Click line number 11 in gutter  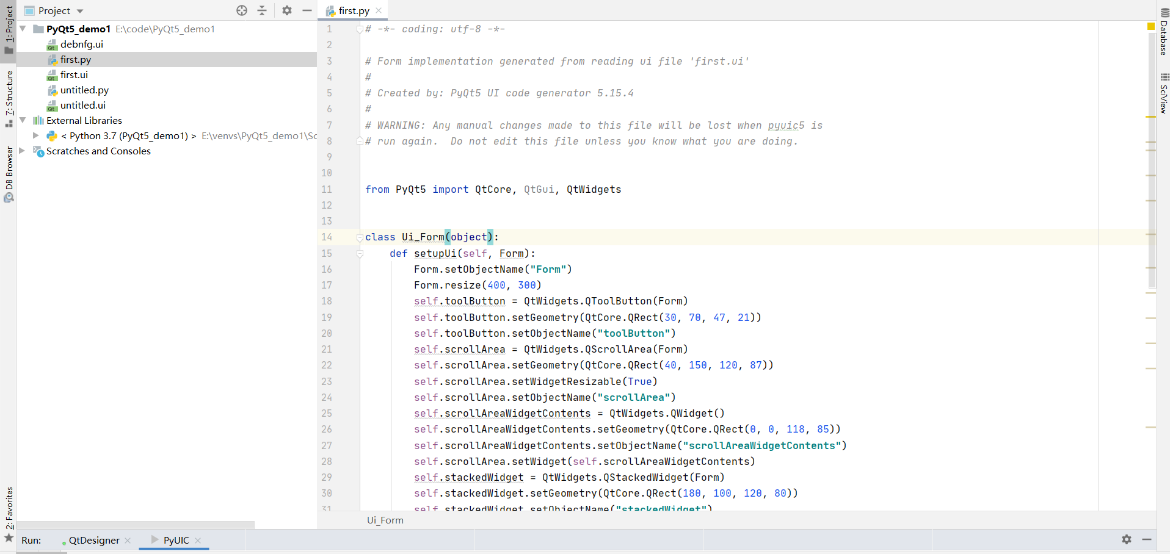[x=327, y=190]
